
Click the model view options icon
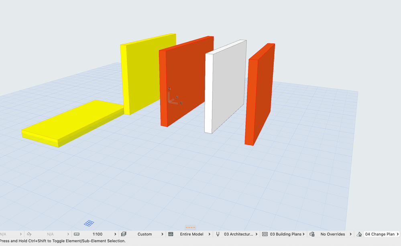tap(265, 234)
